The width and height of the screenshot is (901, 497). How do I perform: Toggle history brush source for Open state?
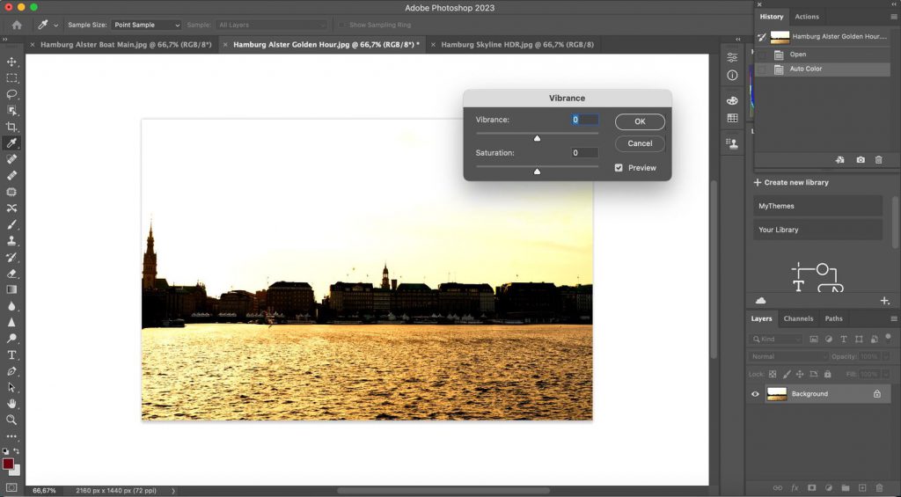pyautogui.click(x=762, y=55)
